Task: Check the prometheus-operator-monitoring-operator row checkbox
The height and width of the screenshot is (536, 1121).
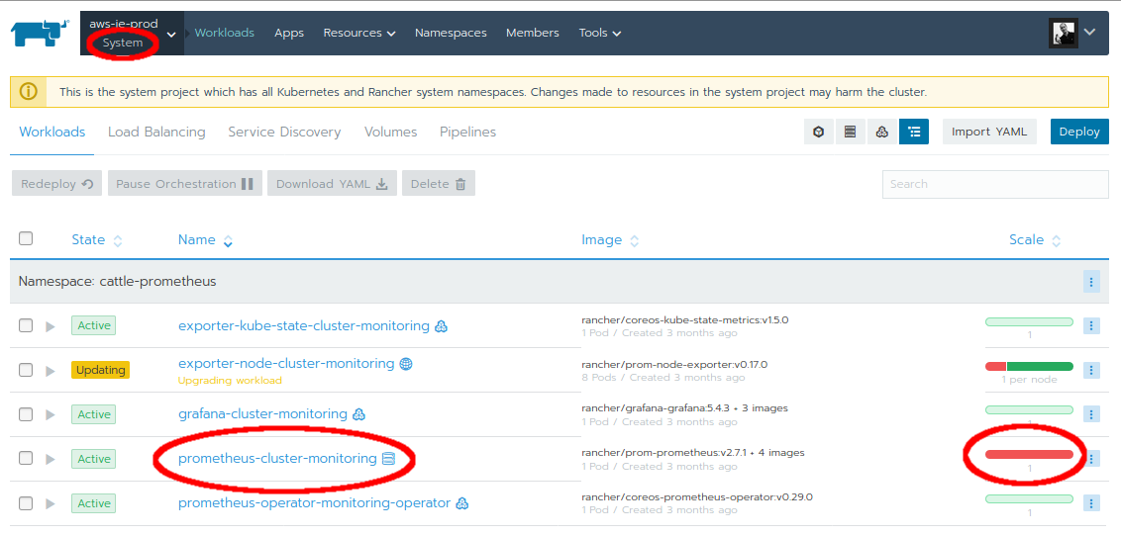Action: pos(26,503)
